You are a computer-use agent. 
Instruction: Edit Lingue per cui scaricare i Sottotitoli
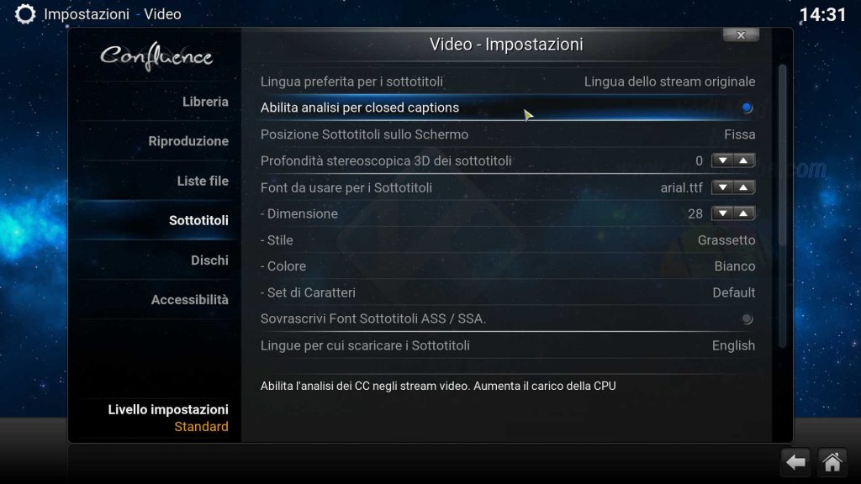507,345
